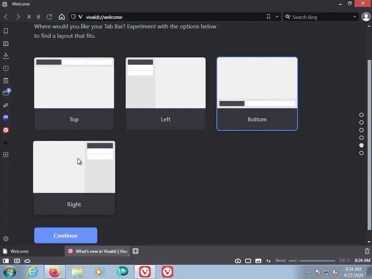
Task: Reload the current page
Action: pyautogui.click(x=49, y=17)
